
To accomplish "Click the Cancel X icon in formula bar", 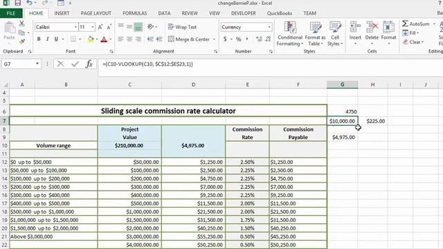I will pyautogui.click(x=60, y=64).
